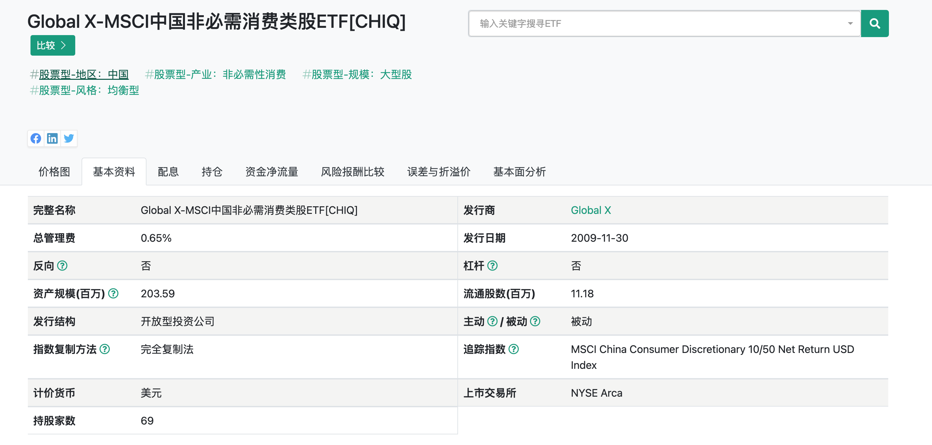Screen dimensions: 932x445
Task: Click help icon next to 反向
Action: point(62,266)
